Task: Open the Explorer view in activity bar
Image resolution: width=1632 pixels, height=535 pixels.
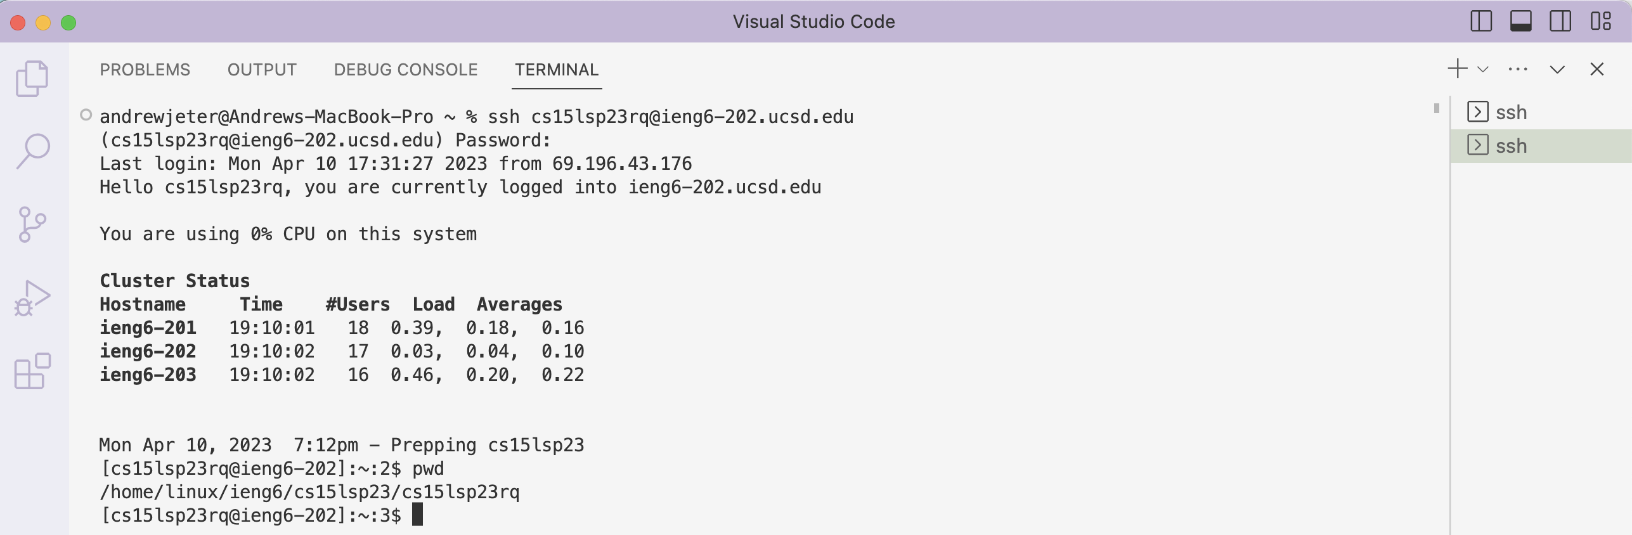Action: [32, 79]
